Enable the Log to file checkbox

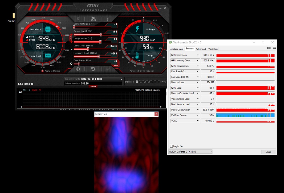171,146
